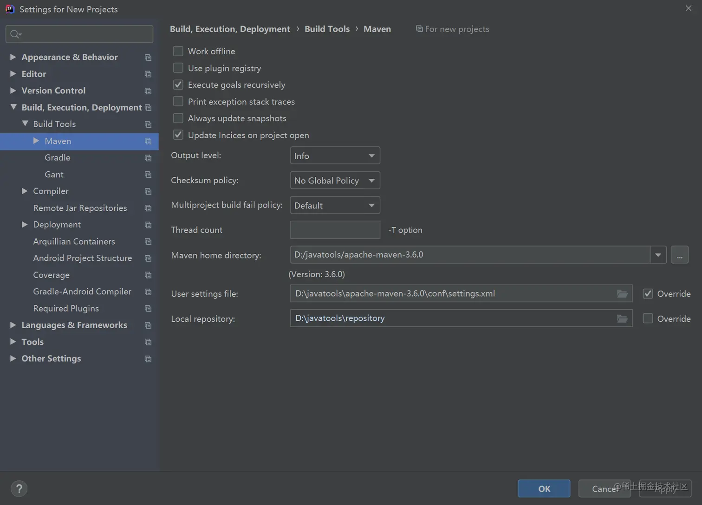Click the OK button
Image resolution: width=702 pixels, height=505 pixels.
point(544,488)
